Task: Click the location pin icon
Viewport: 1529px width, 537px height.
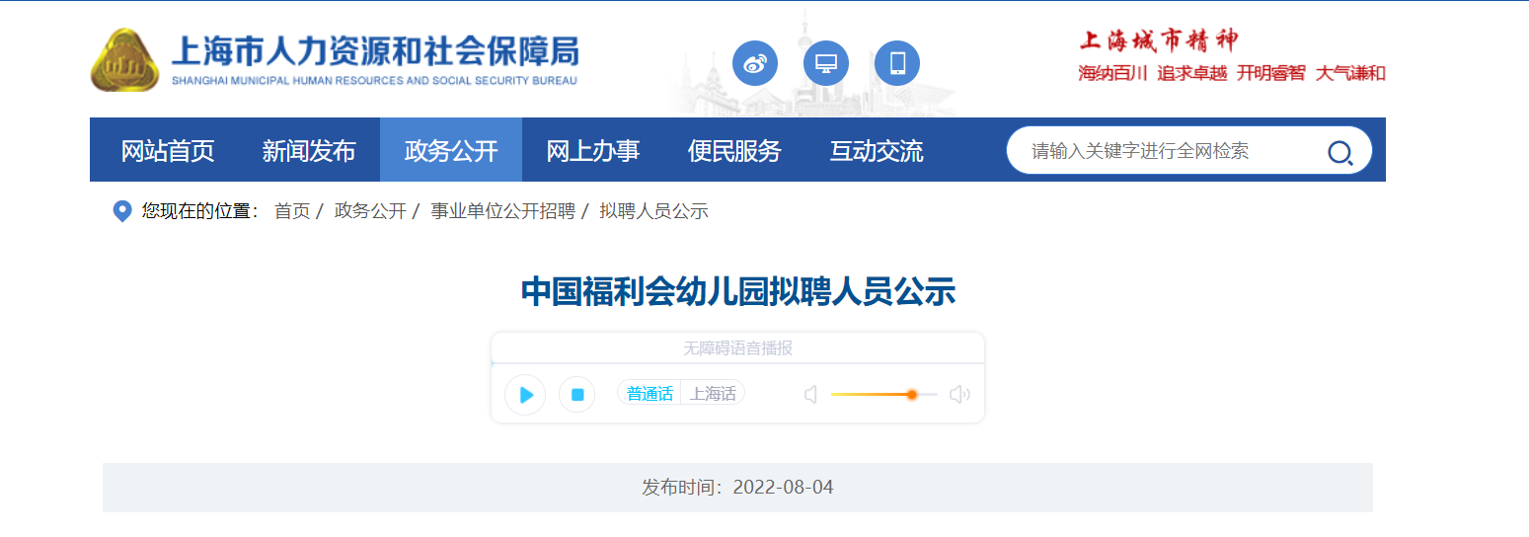Action: point(122,211)
